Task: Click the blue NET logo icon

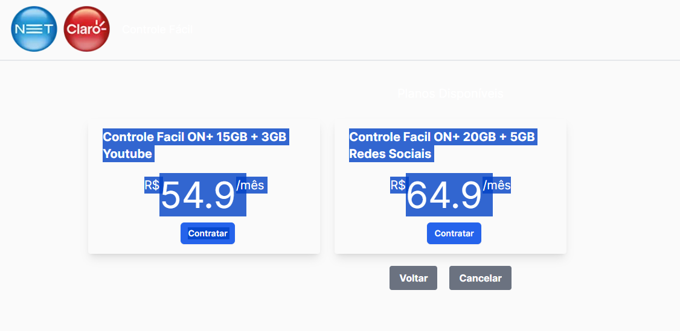Action: tap(34, 29)
